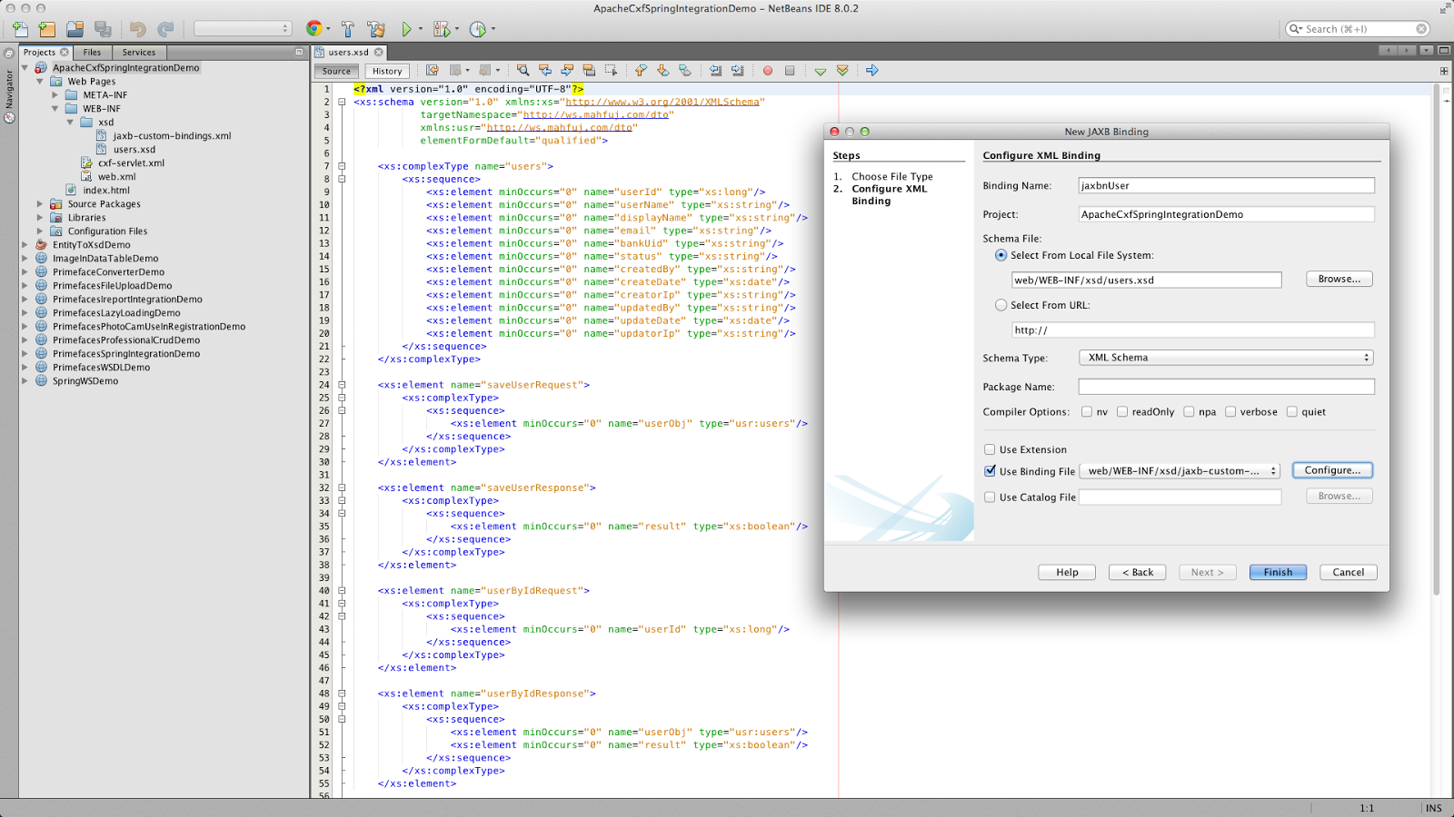Click the Open Project icon
Image resolution: width=1454 pixels, height=817 pixels.
point(73,28)
